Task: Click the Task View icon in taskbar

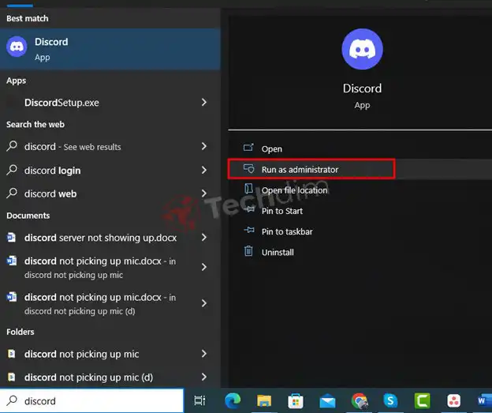Action: 200,401
